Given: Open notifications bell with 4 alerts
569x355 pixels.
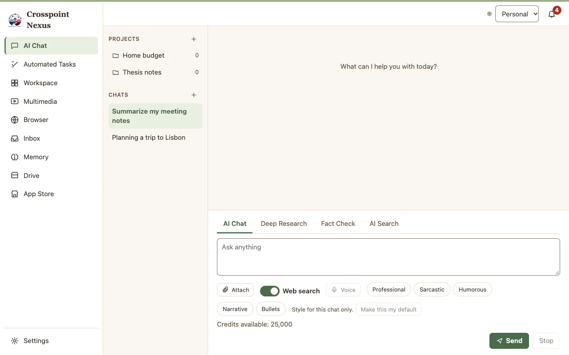Looking at the screenshot, I should pyautogui.click(x=552, y=14).
